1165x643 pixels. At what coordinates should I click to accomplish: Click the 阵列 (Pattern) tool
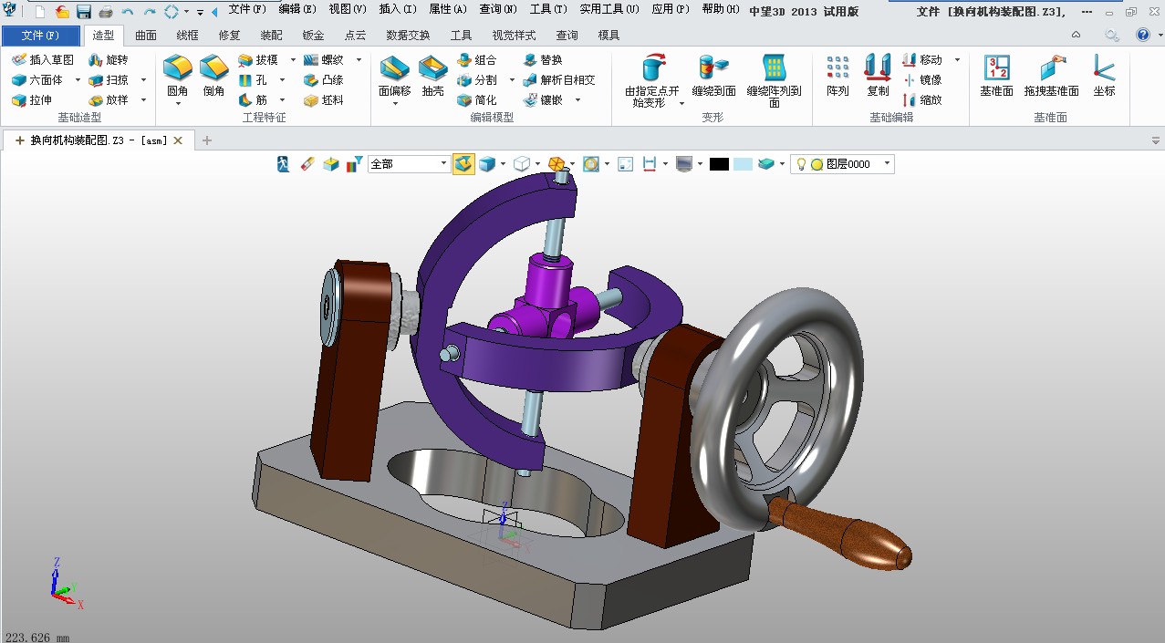837,76
